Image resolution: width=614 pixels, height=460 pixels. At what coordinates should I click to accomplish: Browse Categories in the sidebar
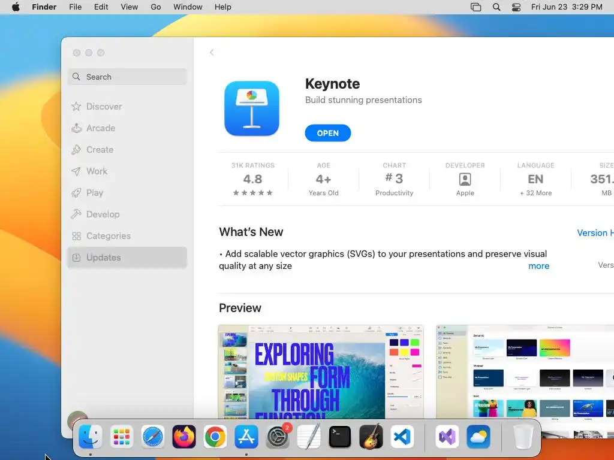click(x=127, y=236)
